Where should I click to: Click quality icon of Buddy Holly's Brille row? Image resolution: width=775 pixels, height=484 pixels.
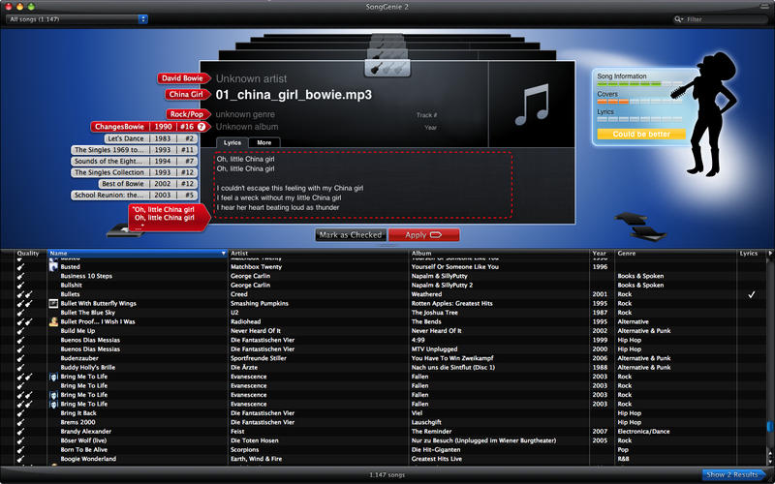coord(20,368)
